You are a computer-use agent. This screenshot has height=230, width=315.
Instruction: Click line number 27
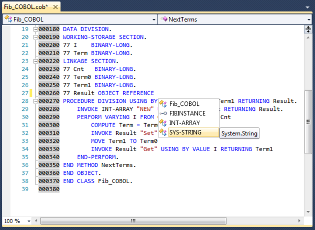pos(25,93)
